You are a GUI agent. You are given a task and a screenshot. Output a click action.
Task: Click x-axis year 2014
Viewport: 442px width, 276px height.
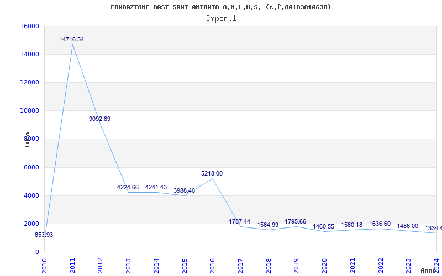156,266
